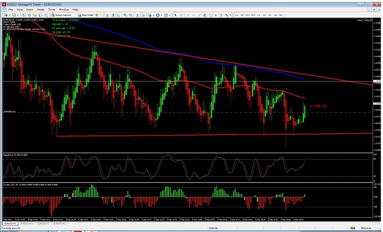
Task: Open the Data Window crosshair-circle icon
Action: click(x=29, y=15)
